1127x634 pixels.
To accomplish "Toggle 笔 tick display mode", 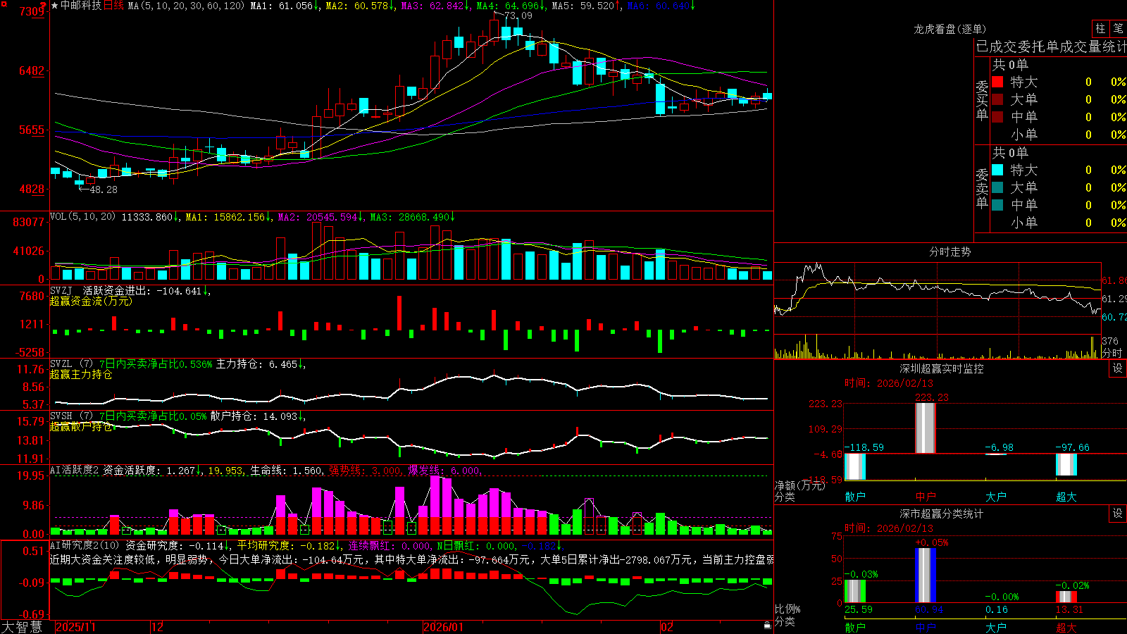I will (1118, 28).
